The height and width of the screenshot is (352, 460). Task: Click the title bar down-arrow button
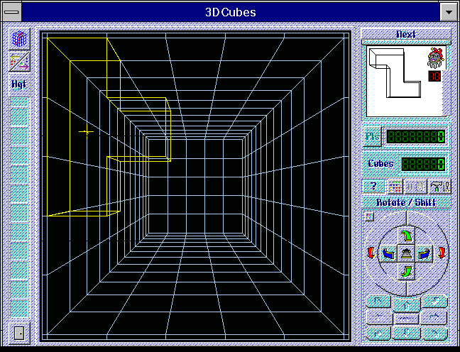coord(447,12)
